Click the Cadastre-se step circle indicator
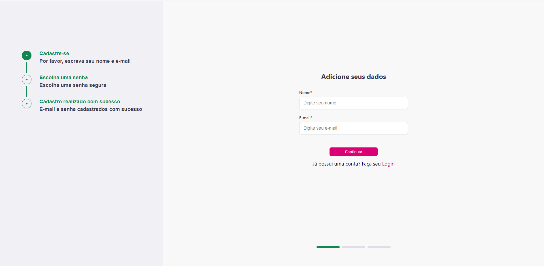 (26, 55)
